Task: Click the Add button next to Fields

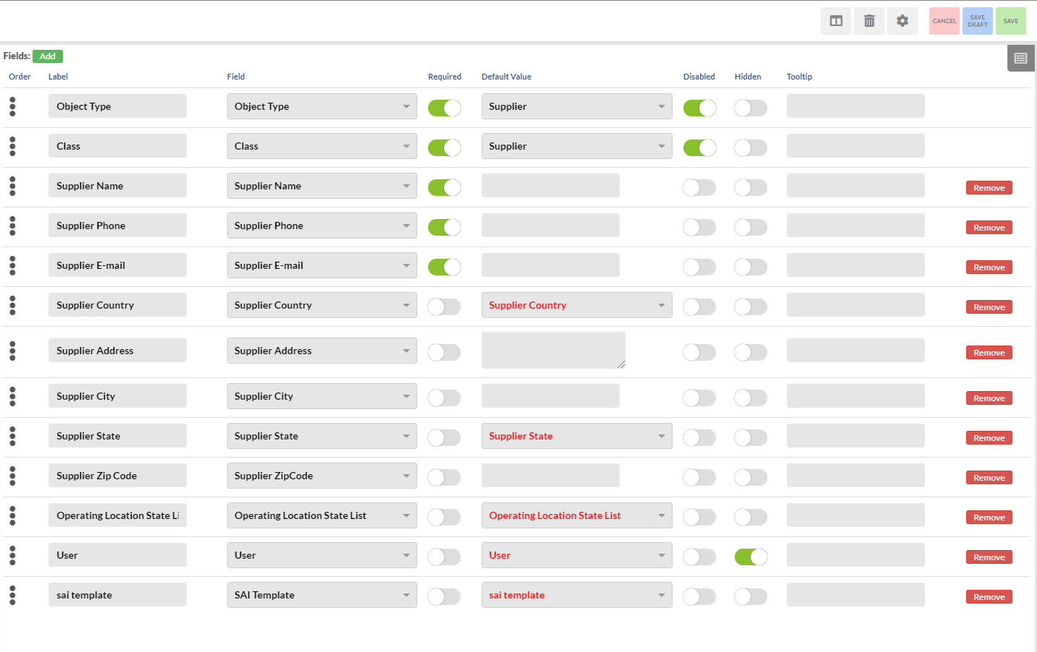Action: tap(48, 56)
